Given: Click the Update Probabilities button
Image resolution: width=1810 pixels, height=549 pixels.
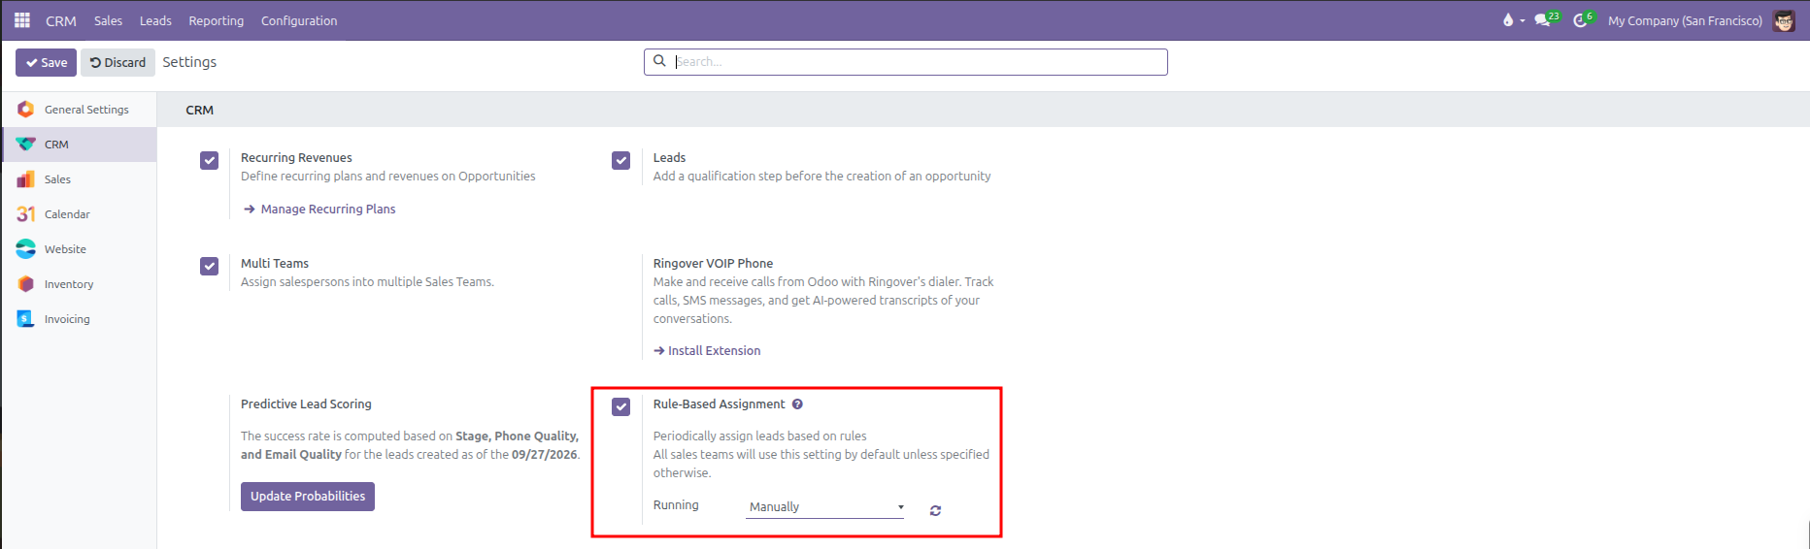Looking at the screenshot, I should point(308,497).
